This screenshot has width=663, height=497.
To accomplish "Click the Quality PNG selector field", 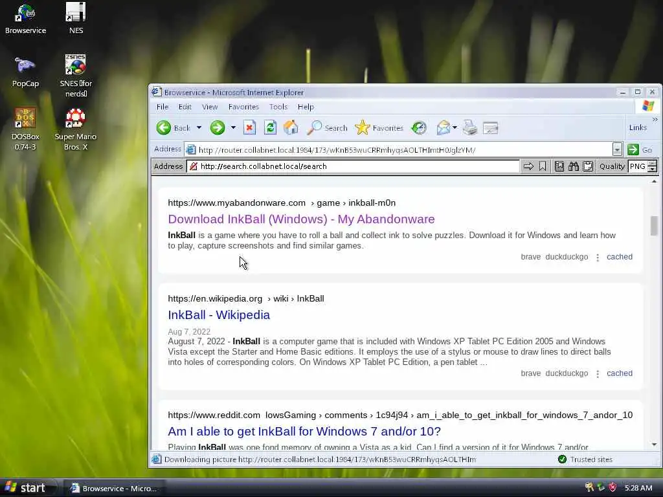I will 638,166.
